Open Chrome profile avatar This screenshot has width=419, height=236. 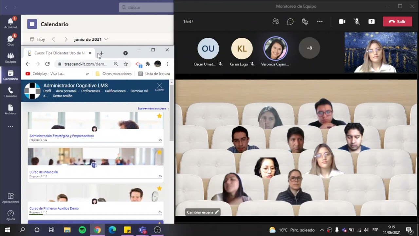tap(157, 64)
